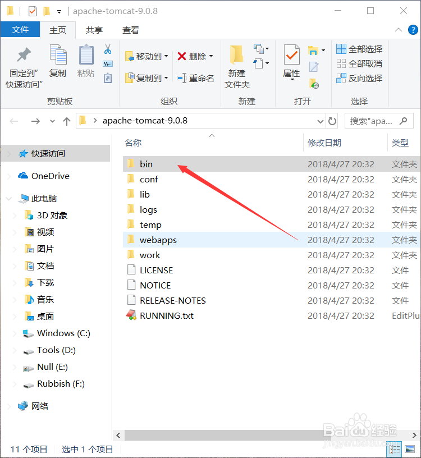Click the Forward navigation arrow

(35, 121)
